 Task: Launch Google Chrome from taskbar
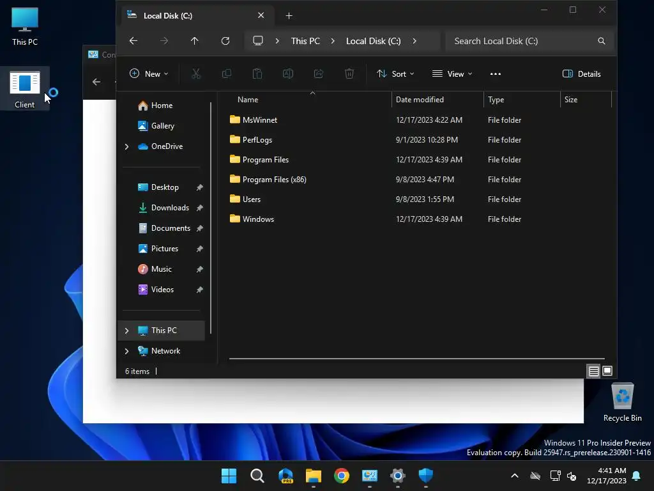pos(342,476)
